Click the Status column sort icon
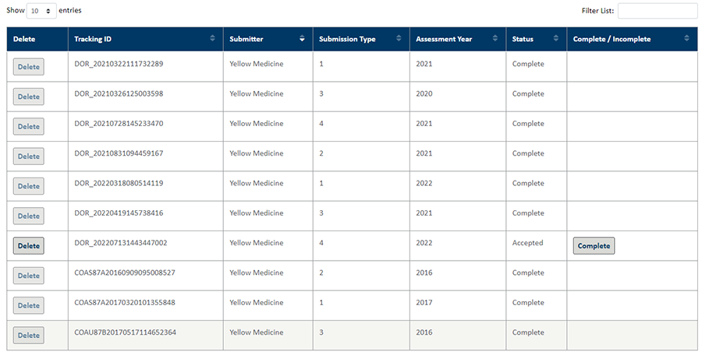 pyautogui.click(x=557, y=39)
